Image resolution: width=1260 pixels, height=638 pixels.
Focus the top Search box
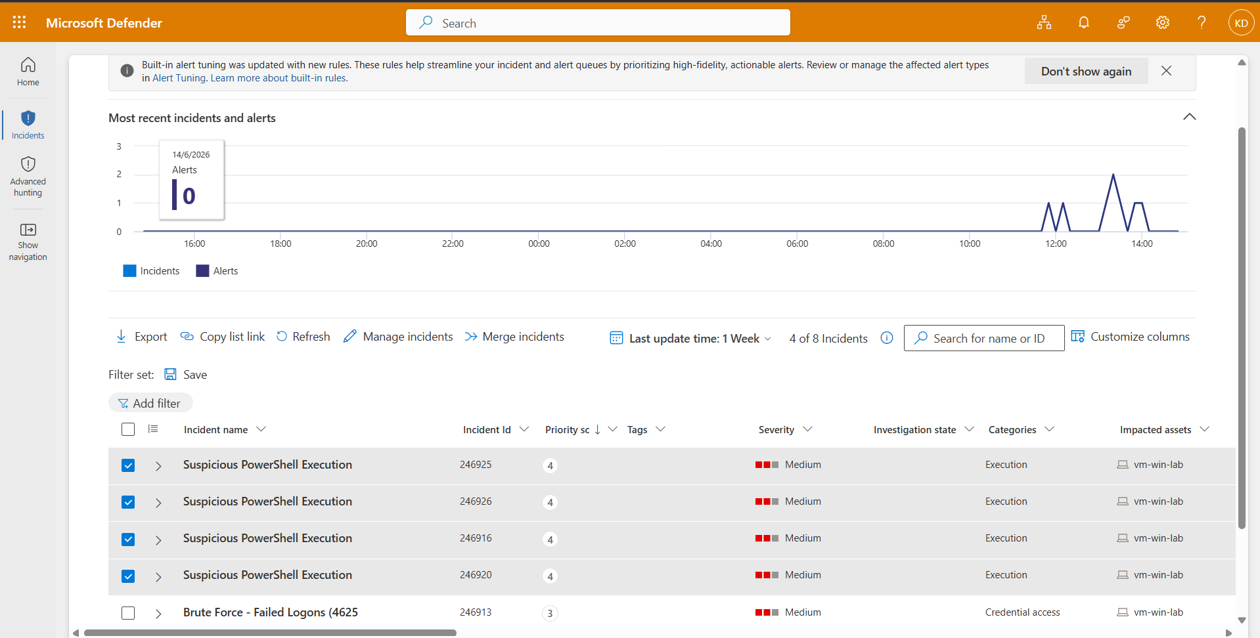point(598,22)
